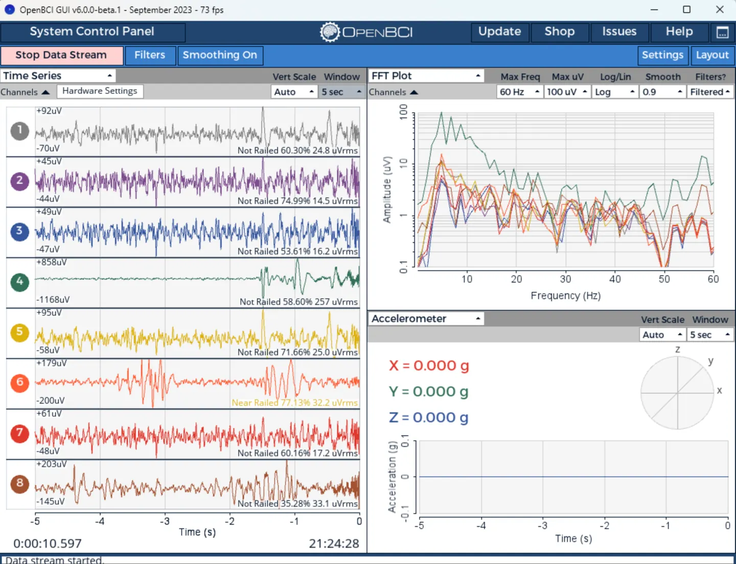Change FFT Max Freq 60 Hz dropdown

(x=519, y=92)
